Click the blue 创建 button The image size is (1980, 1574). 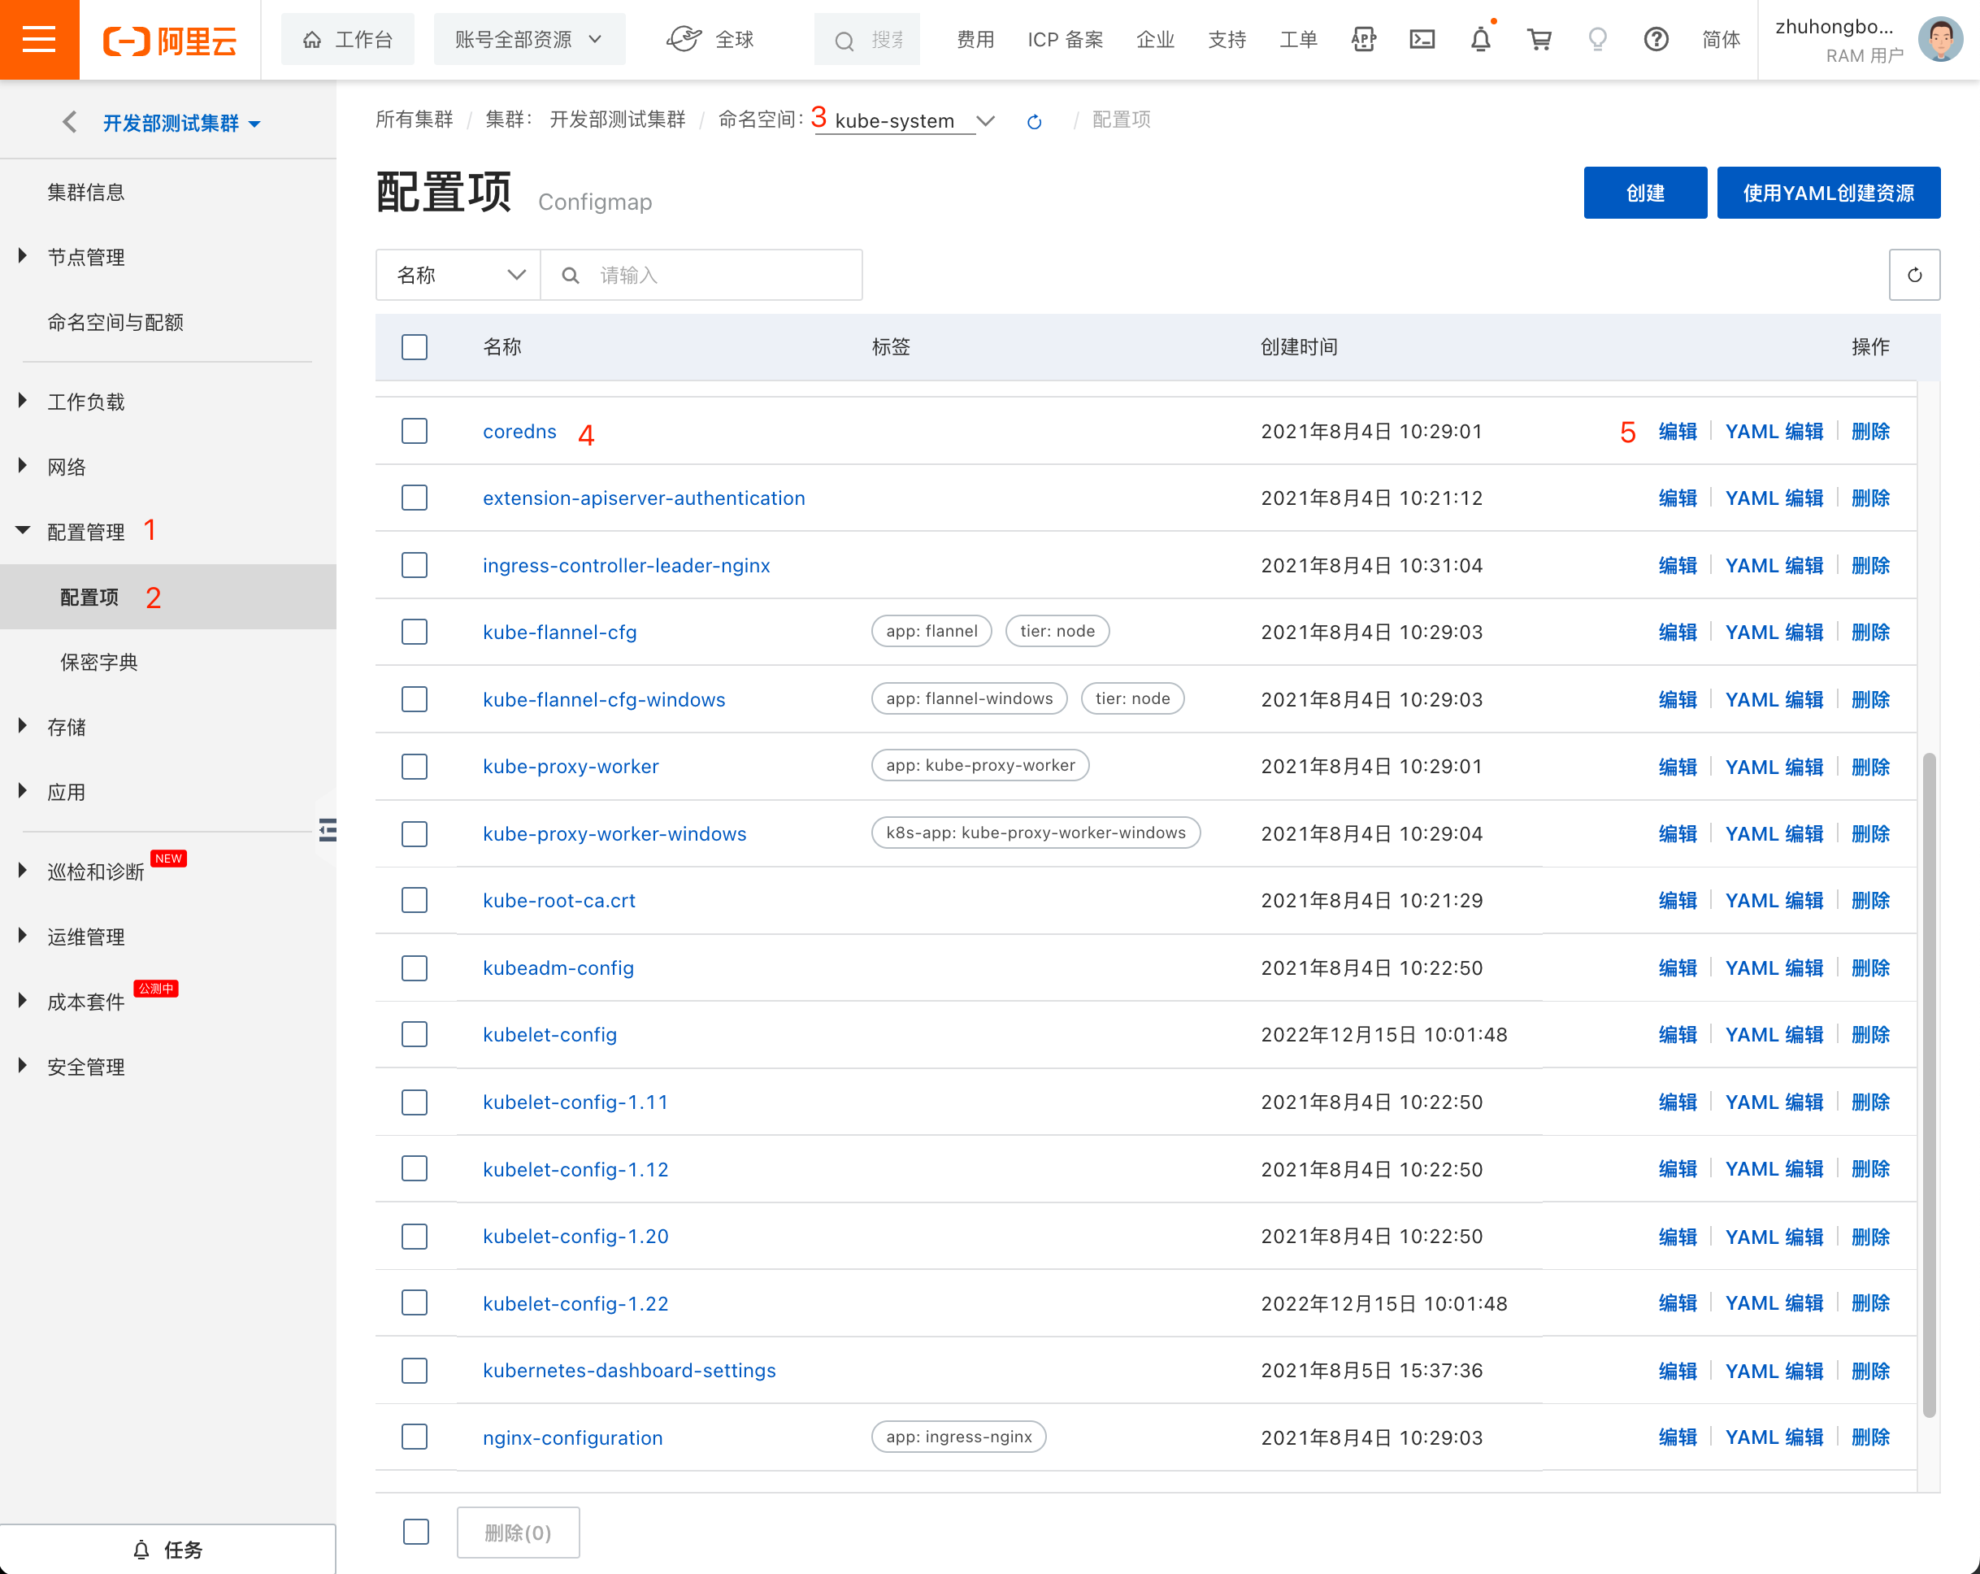[1645, 193]
